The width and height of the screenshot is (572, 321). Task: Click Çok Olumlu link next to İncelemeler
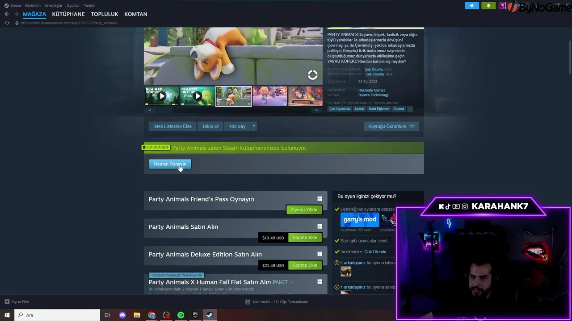(x=375, y=252)
